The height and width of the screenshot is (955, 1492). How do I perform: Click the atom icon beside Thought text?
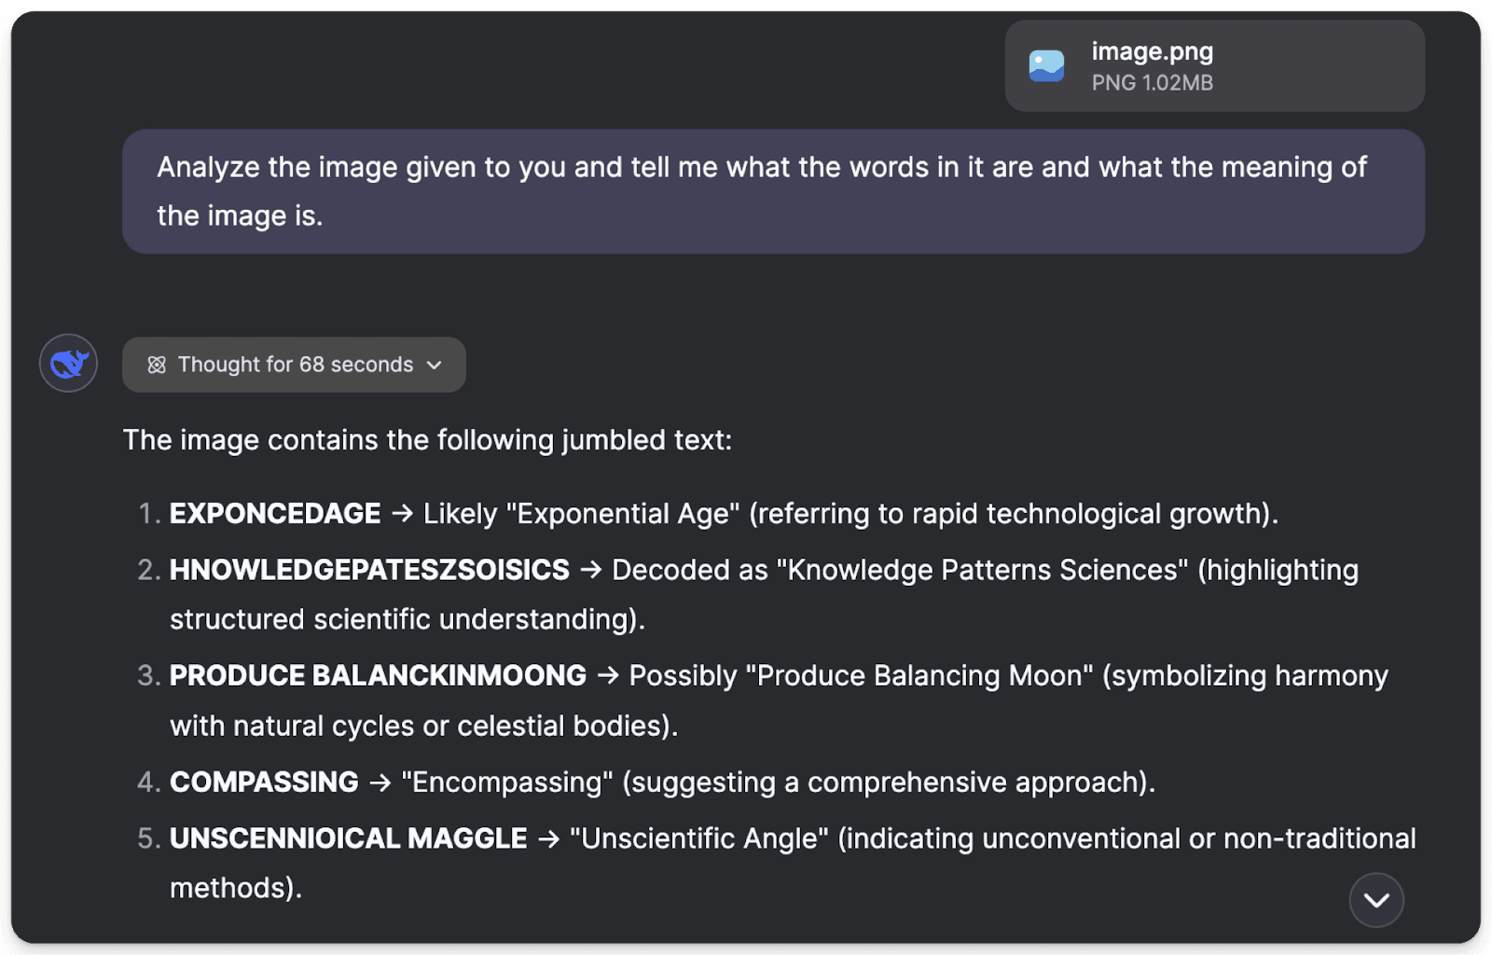click(x=157, y=365)
